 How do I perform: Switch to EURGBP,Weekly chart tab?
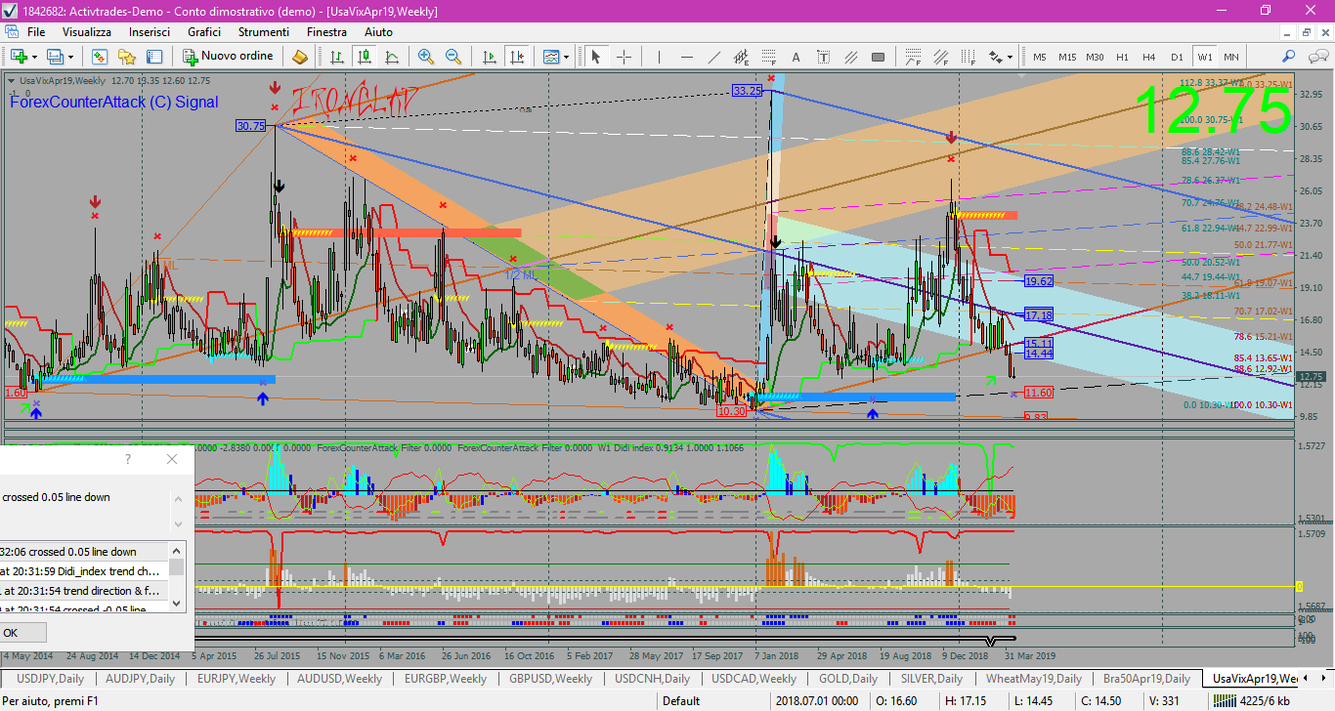coord(445,679)
